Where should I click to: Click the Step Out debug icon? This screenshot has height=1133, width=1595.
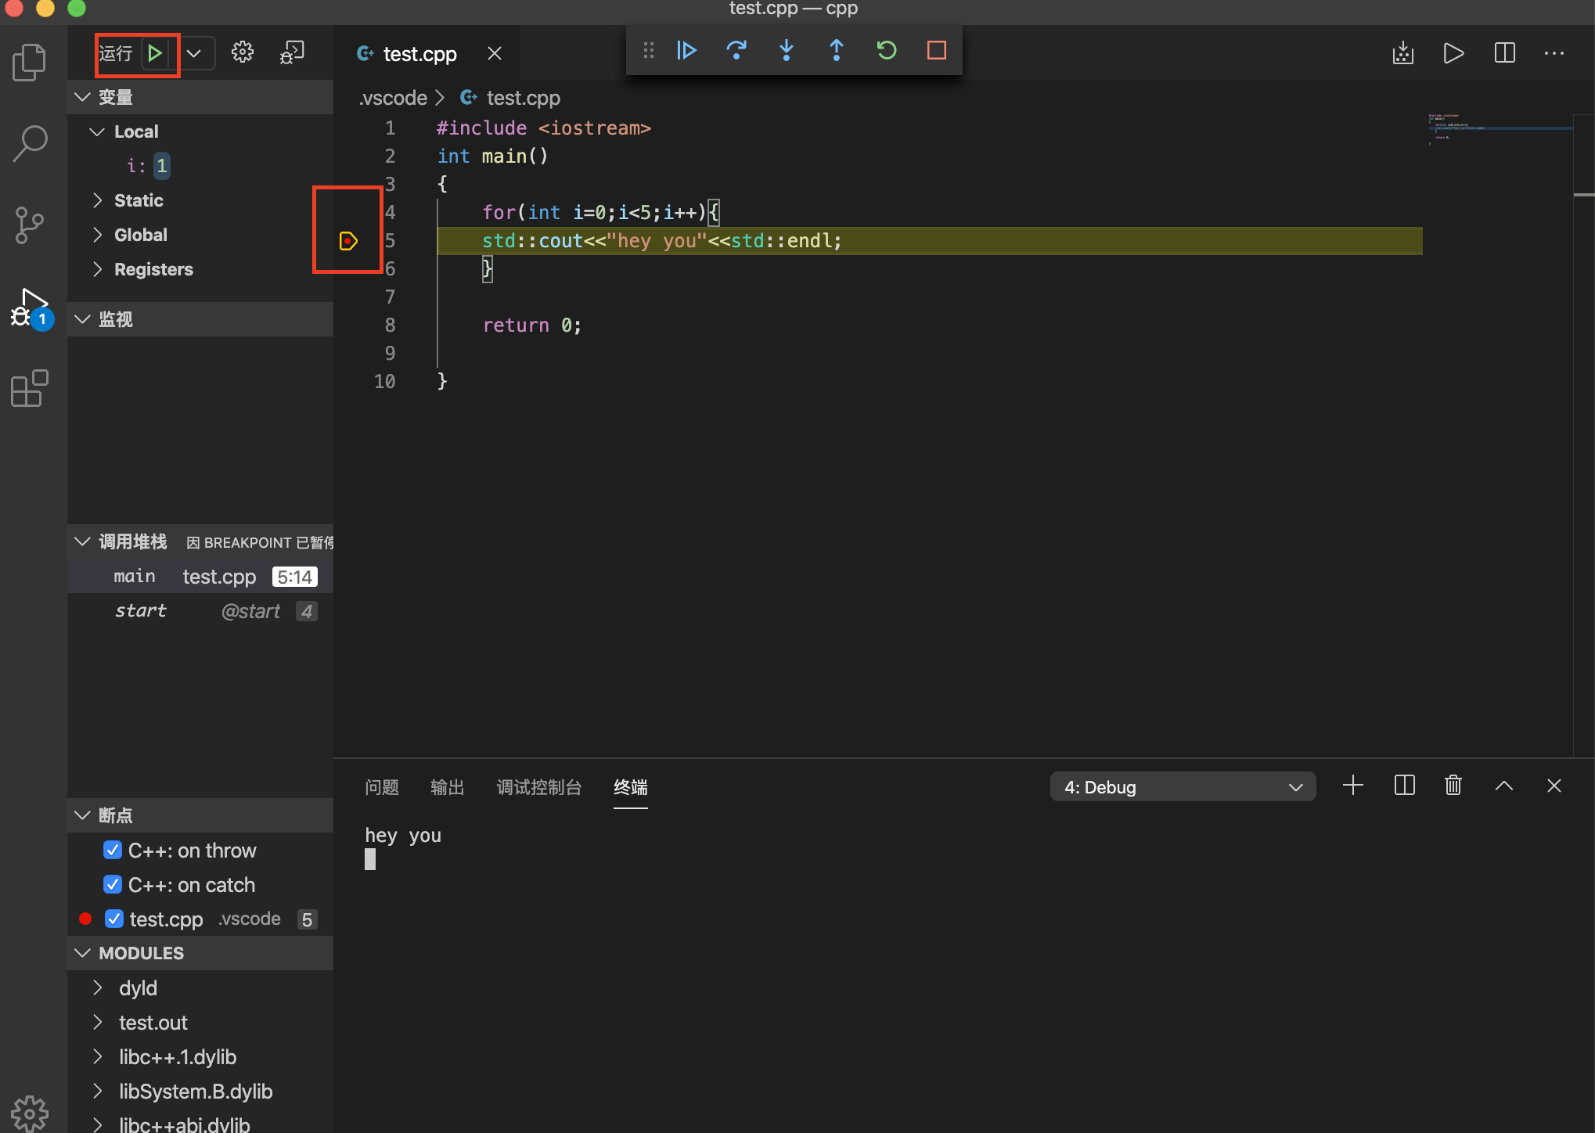pyautogui.click(x=836, y=51)
